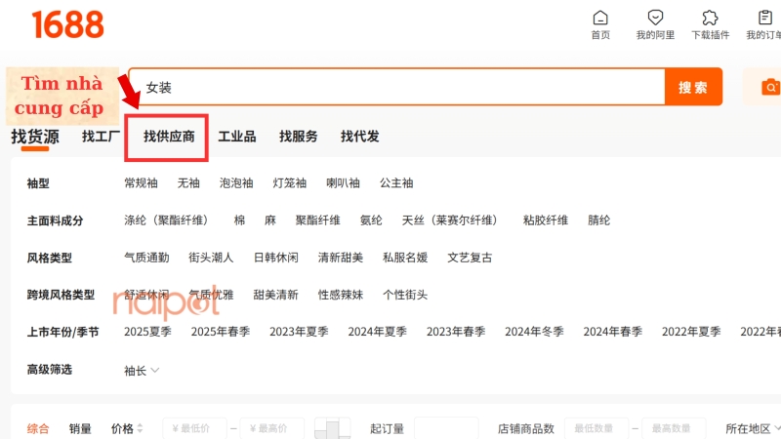
Task: Switch to the 找供应商 tab
Action: pos(169,137)
